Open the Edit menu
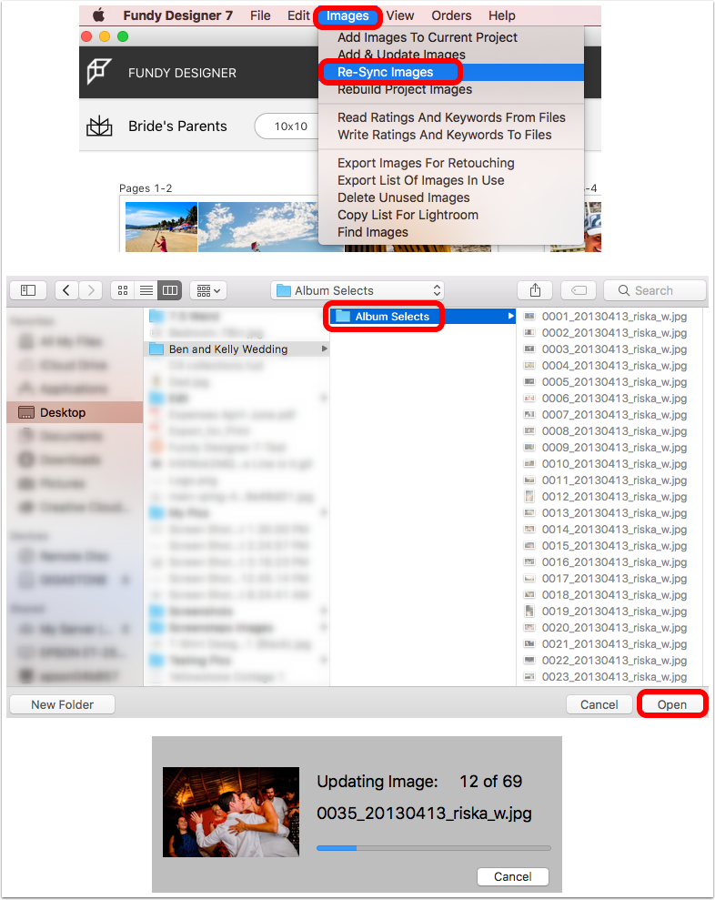 (x=298, y=15)
